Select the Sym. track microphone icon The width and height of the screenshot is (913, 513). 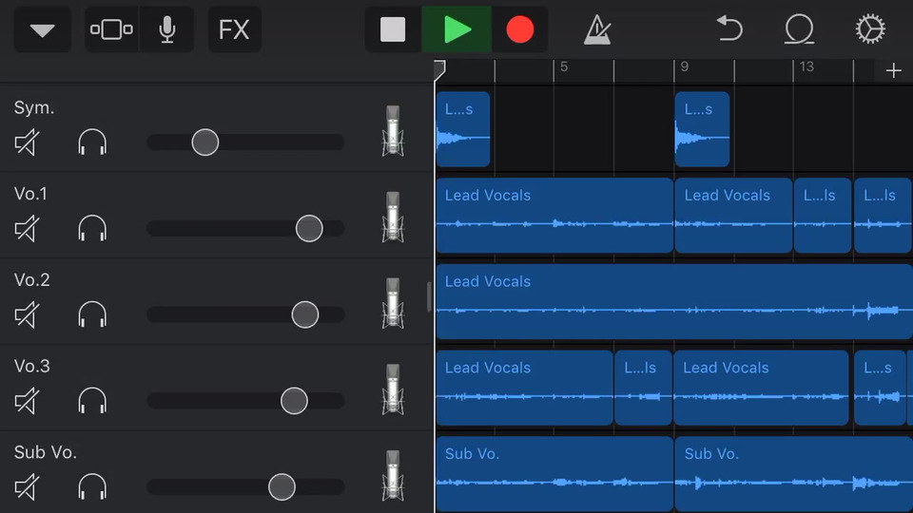tap(393, 131)
